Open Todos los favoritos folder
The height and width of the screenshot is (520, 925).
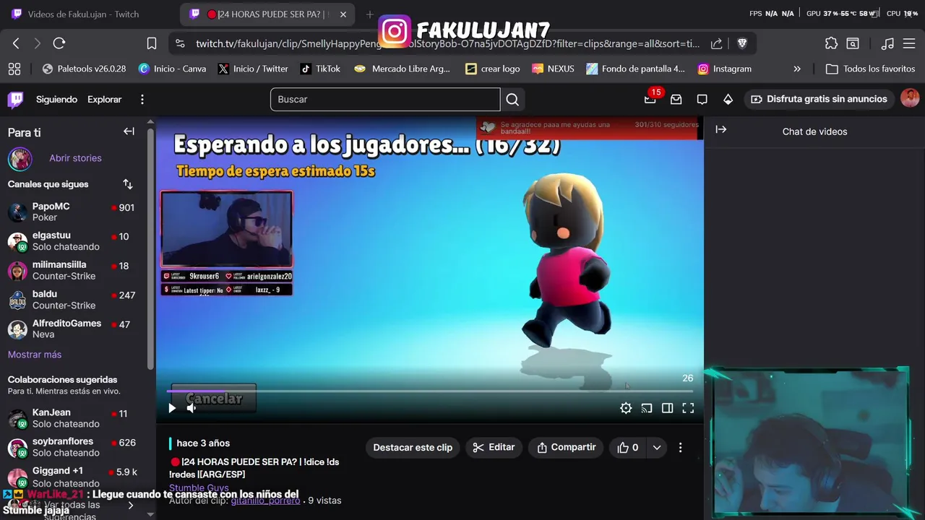[x=872, y=69]
